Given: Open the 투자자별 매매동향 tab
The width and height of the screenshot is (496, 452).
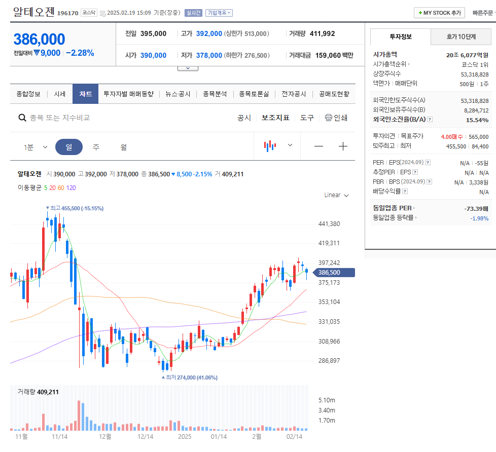Looking at the screenshot, I should pos(129,94).
